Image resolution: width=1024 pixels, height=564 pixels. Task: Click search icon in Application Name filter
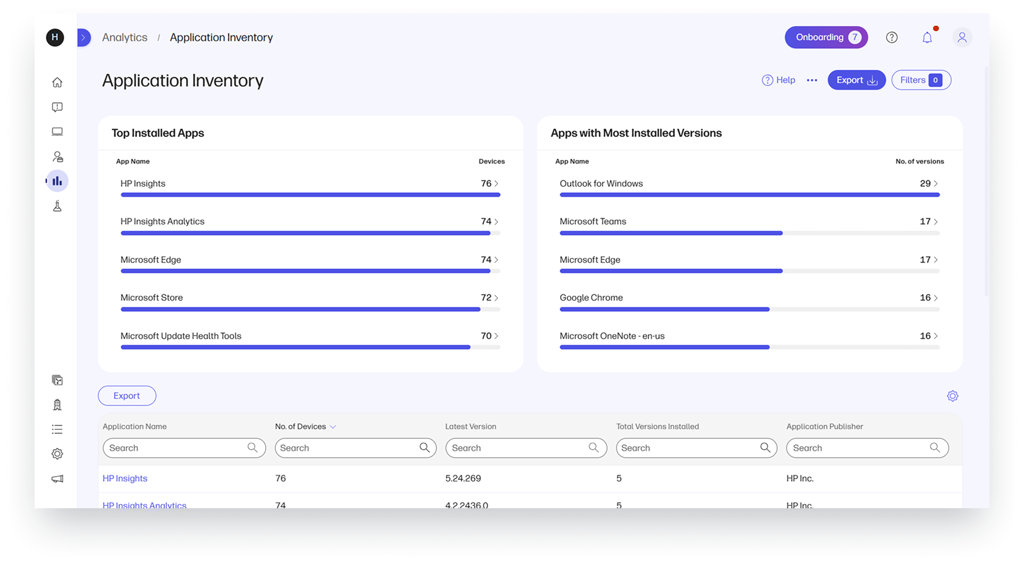tap(253, 448)
